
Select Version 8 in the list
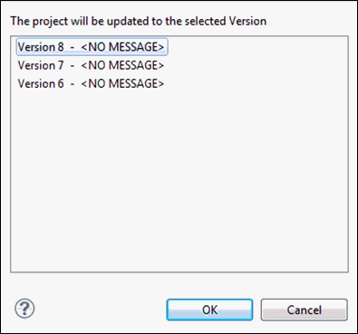coord(92,47)
